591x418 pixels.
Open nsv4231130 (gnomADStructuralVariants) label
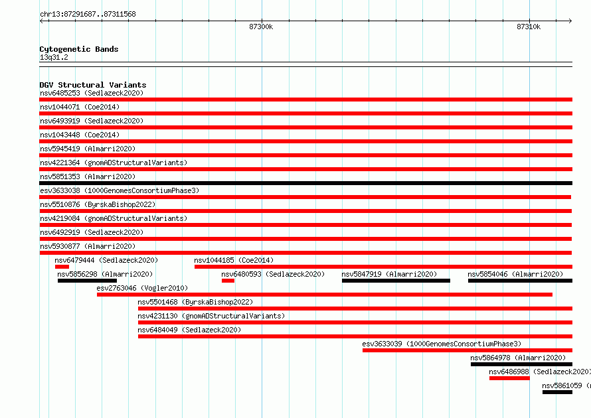click(211, 316)
